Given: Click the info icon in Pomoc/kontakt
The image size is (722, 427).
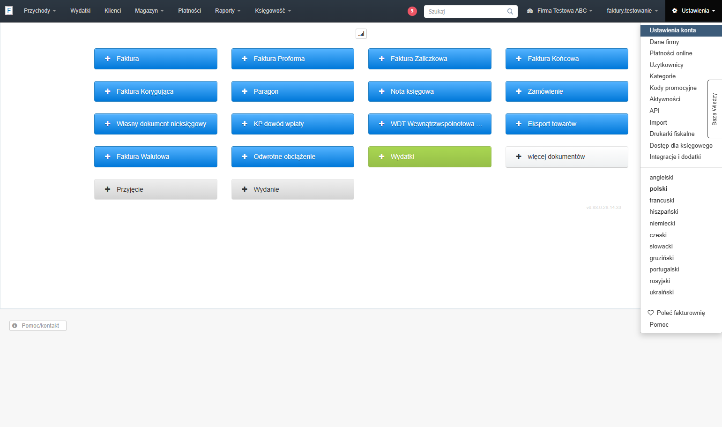Looking at the screenshot, I should pos(15,325).
